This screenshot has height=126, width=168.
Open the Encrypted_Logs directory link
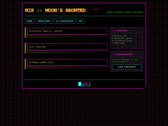pyautogui.click(x=123, y=41)
